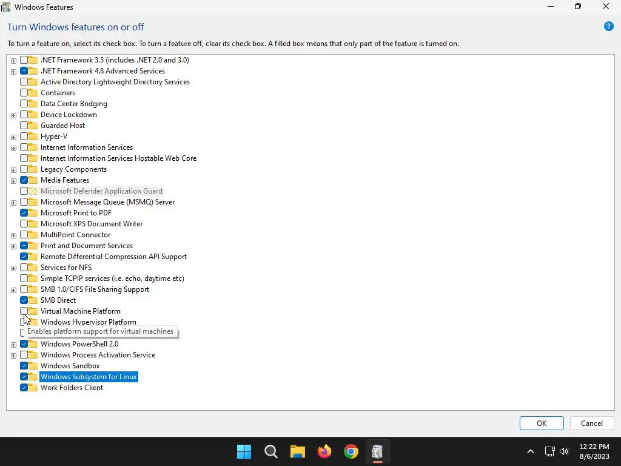
Task: Check the Guarded Host checkbox
Action: click(x=24, y=126)
